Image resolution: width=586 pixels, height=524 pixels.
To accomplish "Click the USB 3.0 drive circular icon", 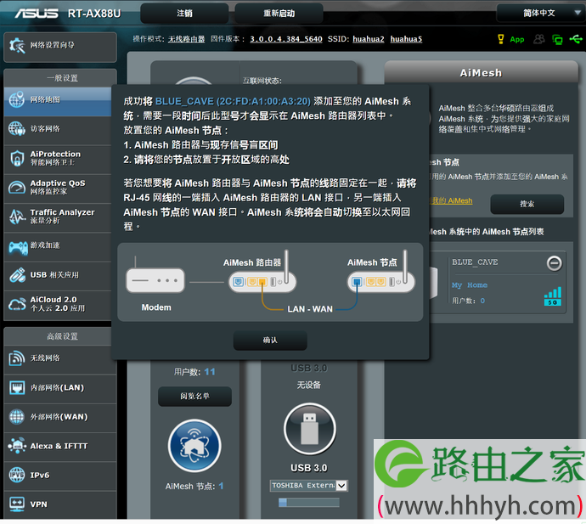I will tap(309, 429).
